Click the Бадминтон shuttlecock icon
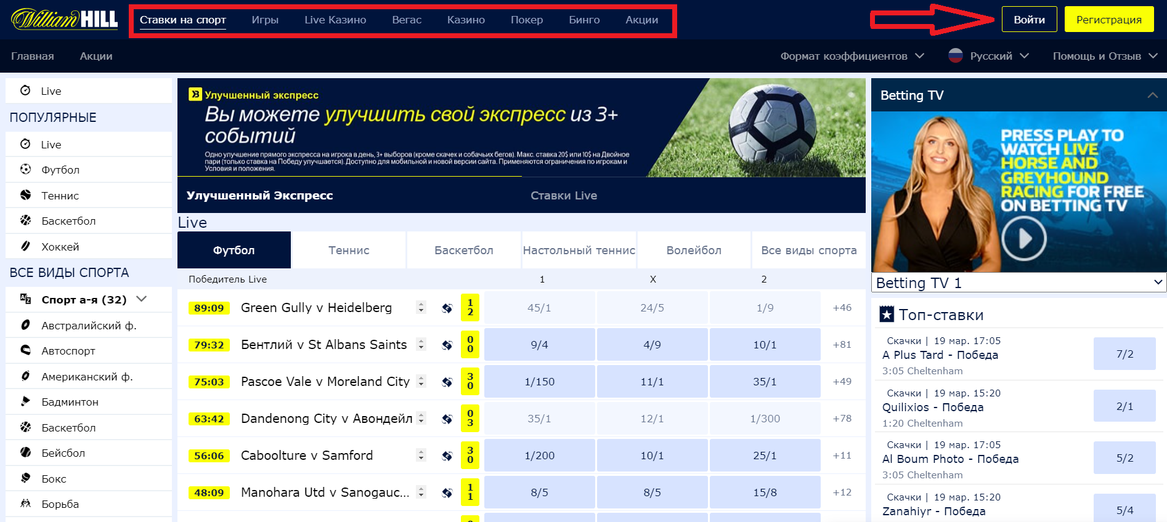Image resolution: width=1167 pixels, height=522 pixels. [x=25, y=401]
